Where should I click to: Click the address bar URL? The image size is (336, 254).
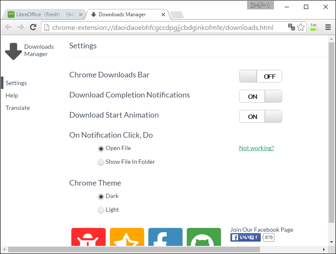162,28
